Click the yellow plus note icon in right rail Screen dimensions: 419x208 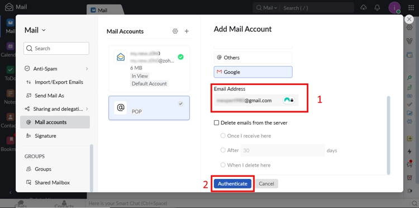410,139
